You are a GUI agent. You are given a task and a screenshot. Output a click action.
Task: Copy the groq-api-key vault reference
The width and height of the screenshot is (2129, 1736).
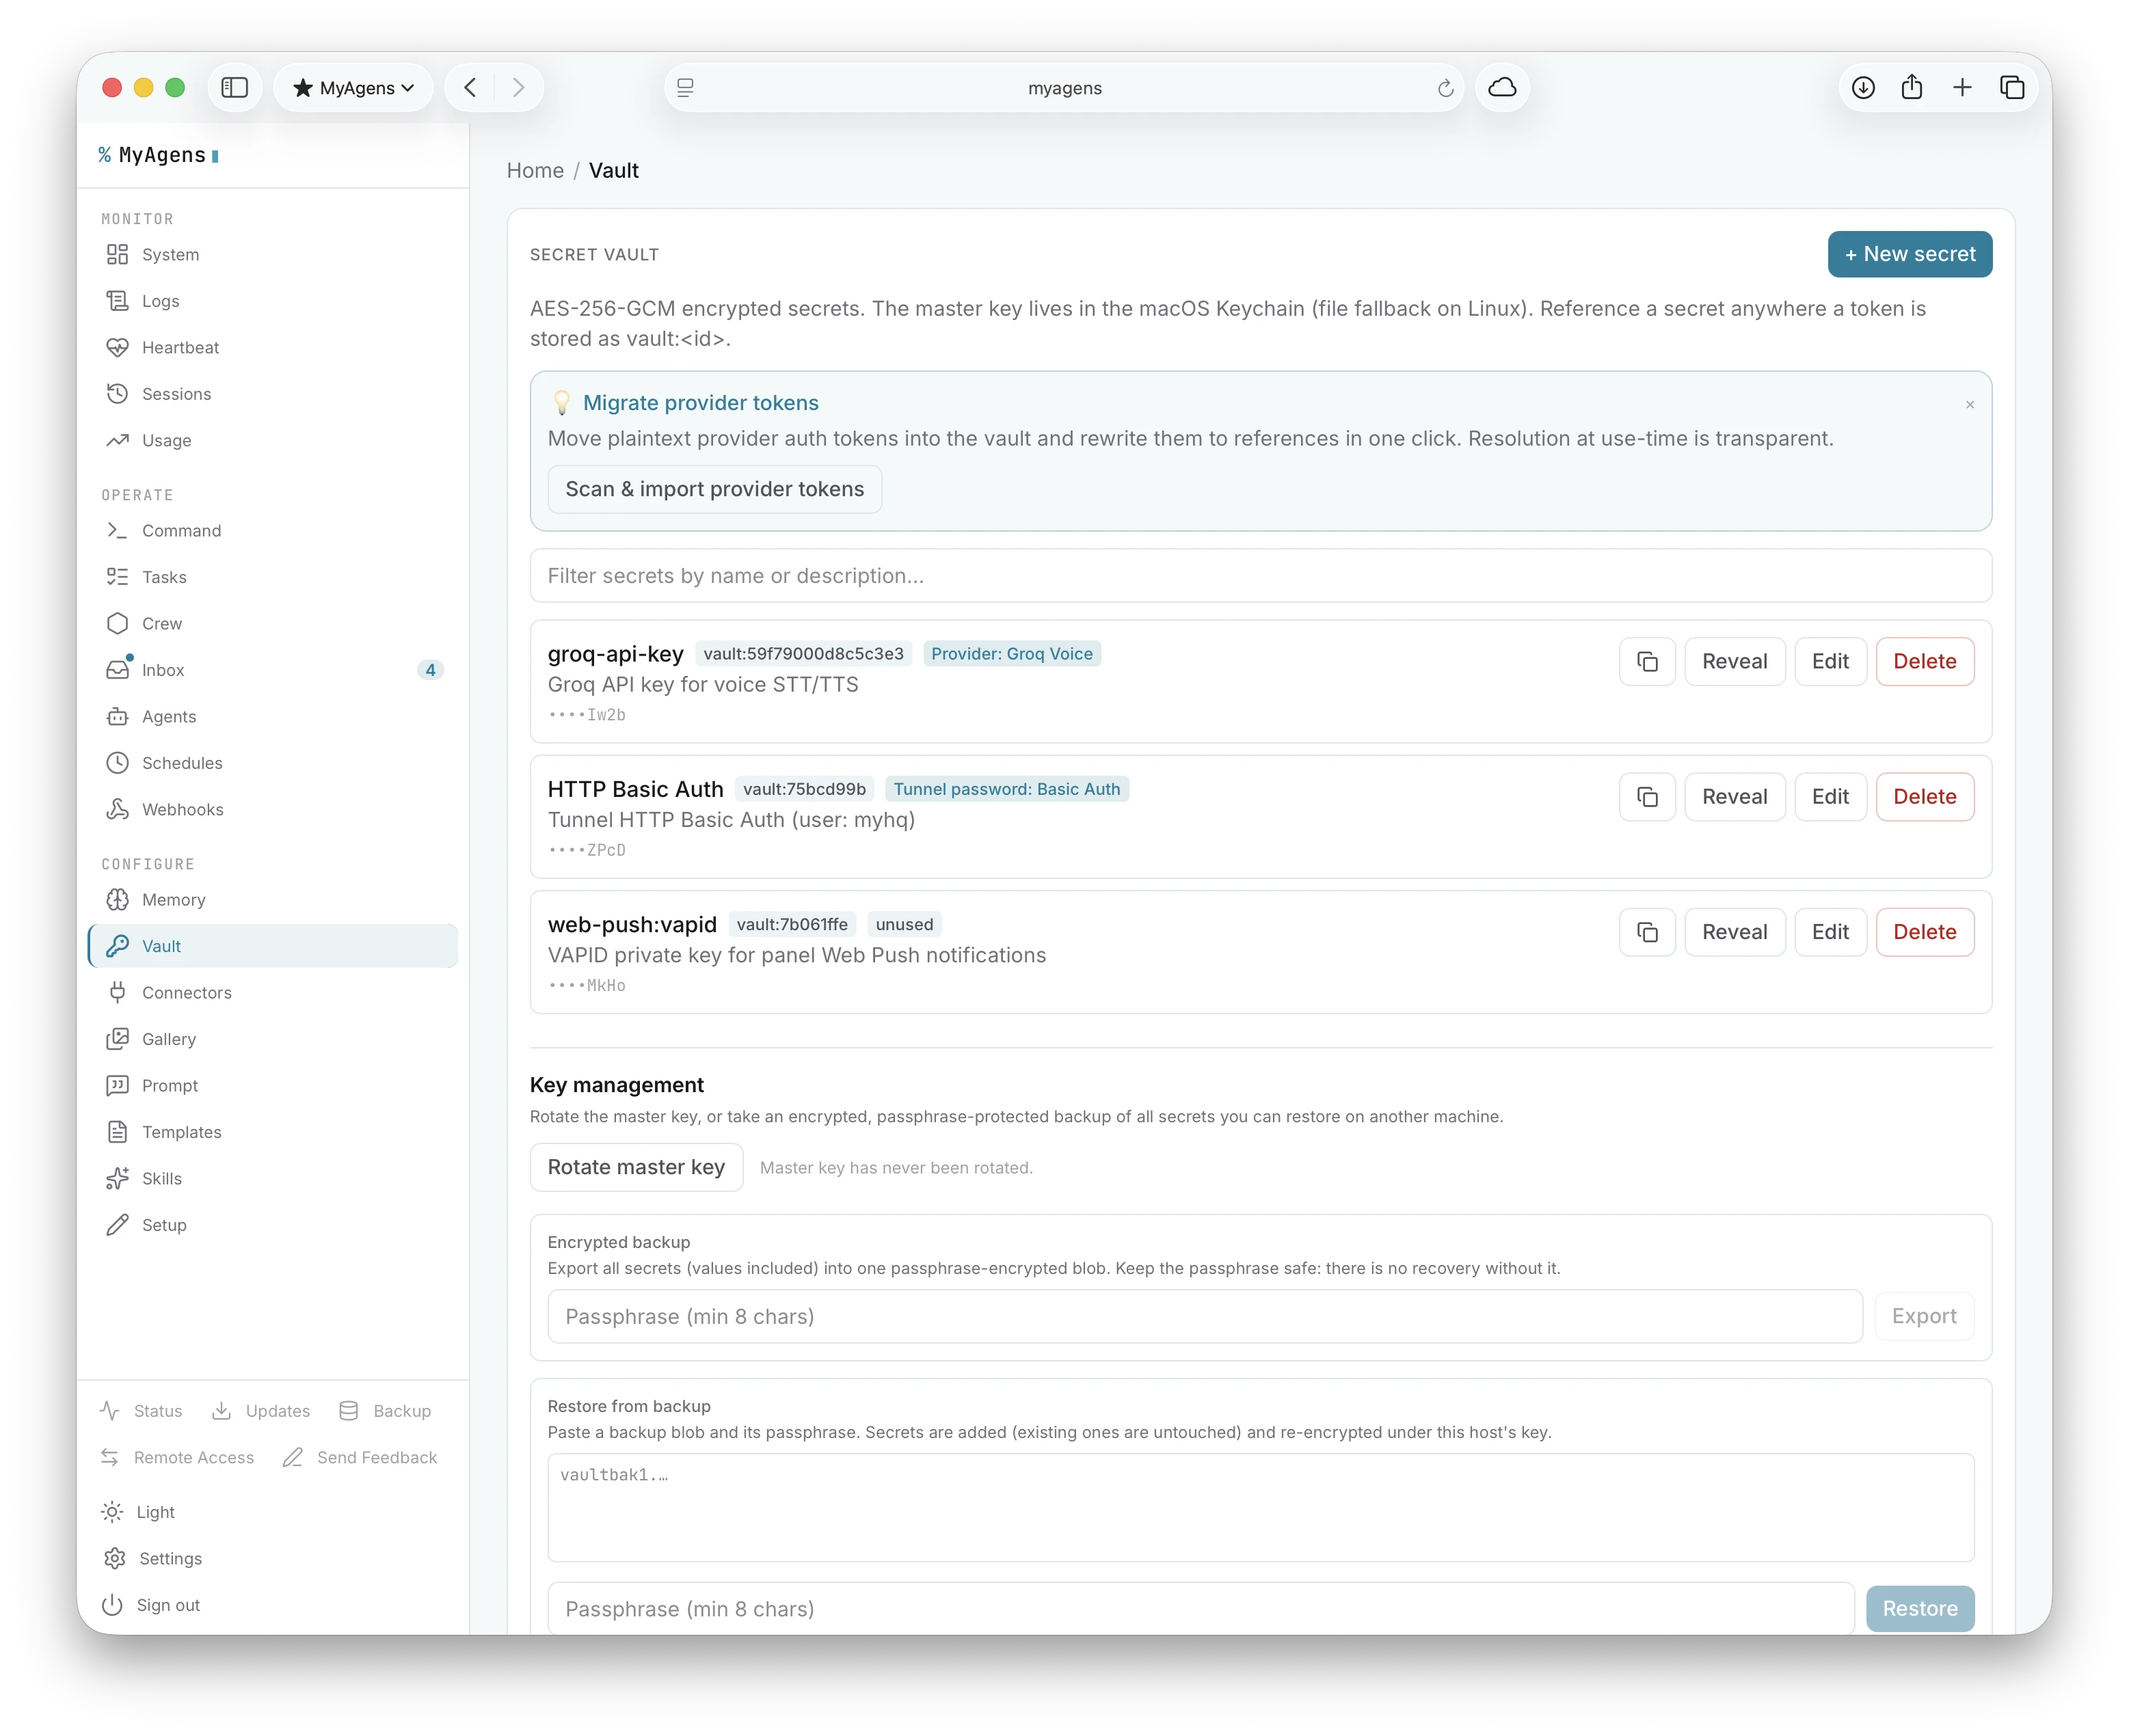[x=1647, y=662]
